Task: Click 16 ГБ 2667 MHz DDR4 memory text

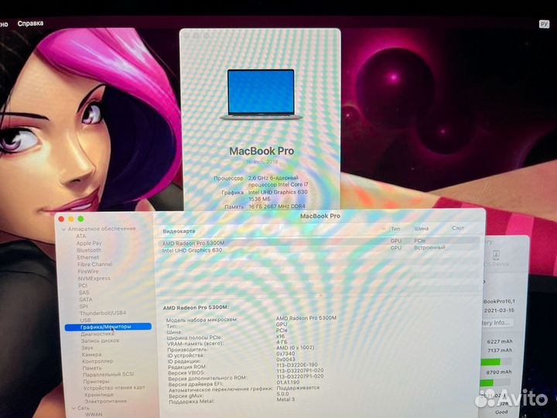Action: (277, 206)
